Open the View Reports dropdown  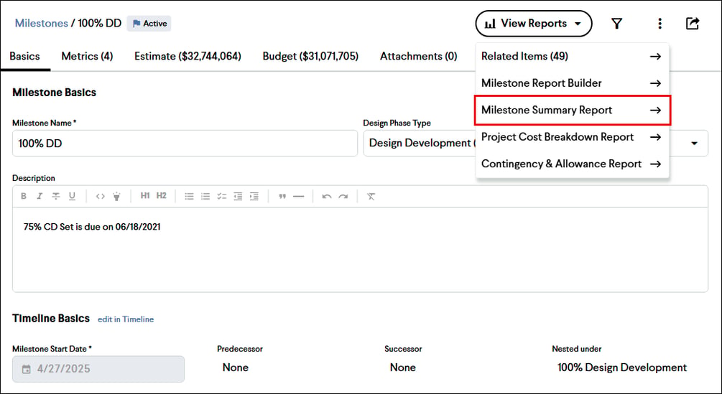(x=534, y=24)
